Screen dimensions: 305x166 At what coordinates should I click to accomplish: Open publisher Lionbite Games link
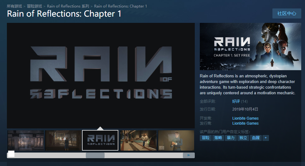(x=245, y=123)
